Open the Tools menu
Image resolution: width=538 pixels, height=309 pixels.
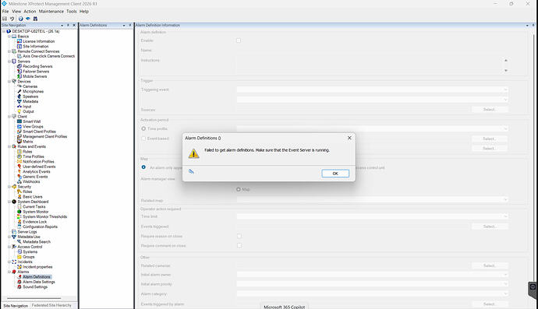point(72,12)
